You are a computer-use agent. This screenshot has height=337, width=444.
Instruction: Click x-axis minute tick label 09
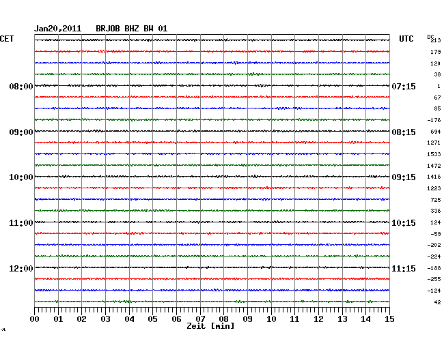(247, 319)
